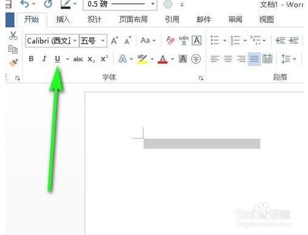This screenshot has height=235, width=308.
Task: Click the Cut scissors icon
Action: click(x=13, y=36)
